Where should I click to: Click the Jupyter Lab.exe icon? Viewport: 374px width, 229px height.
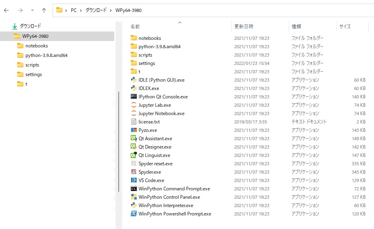(134, 105)
